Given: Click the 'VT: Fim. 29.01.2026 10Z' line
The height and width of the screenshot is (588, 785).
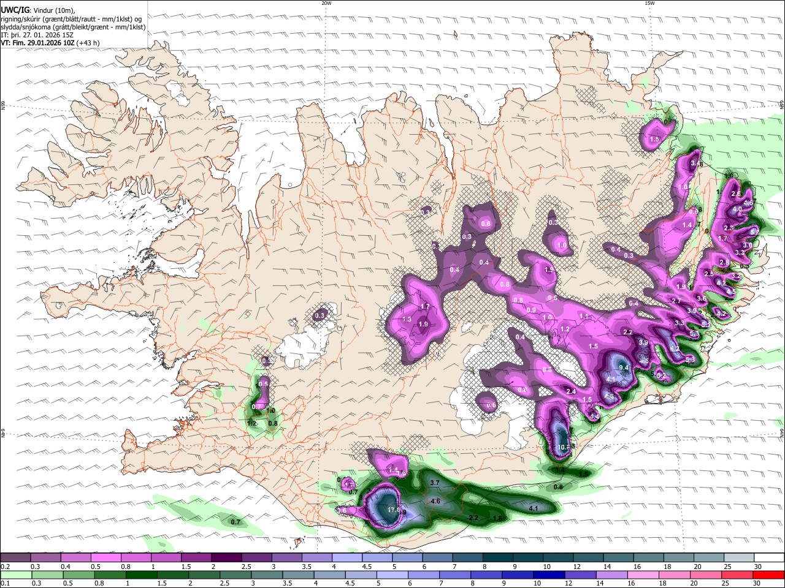Looking at the screenshot, I should click(38, 43).
